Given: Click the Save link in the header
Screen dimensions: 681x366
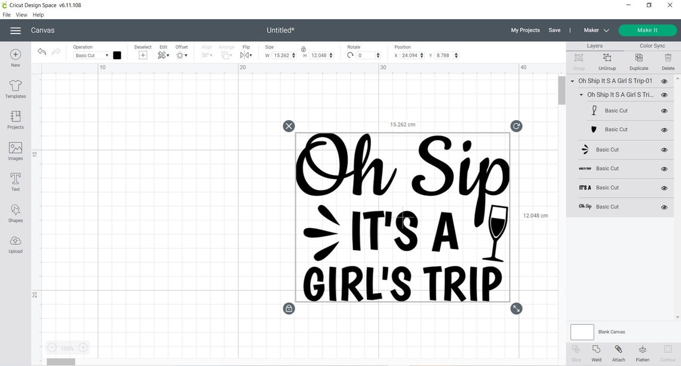Looking at the screenshot, I should click(554, 30).
